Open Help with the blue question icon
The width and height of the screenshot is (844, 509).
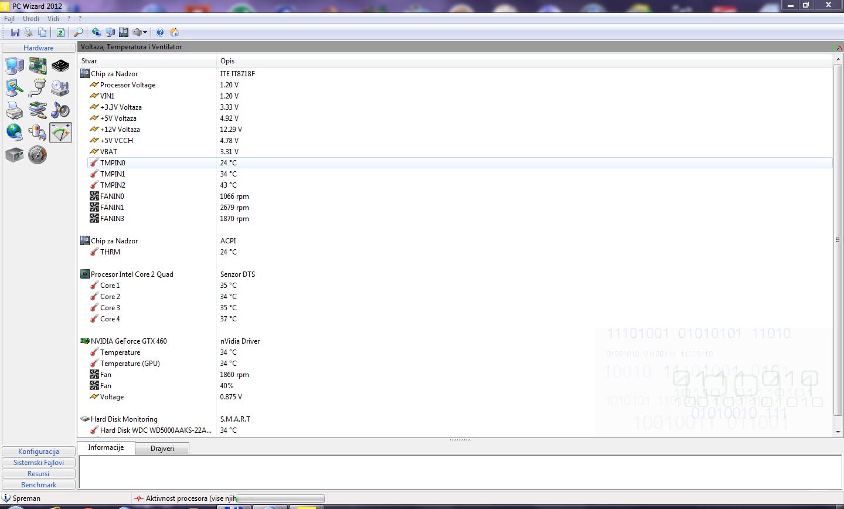[x=160, y=32]
